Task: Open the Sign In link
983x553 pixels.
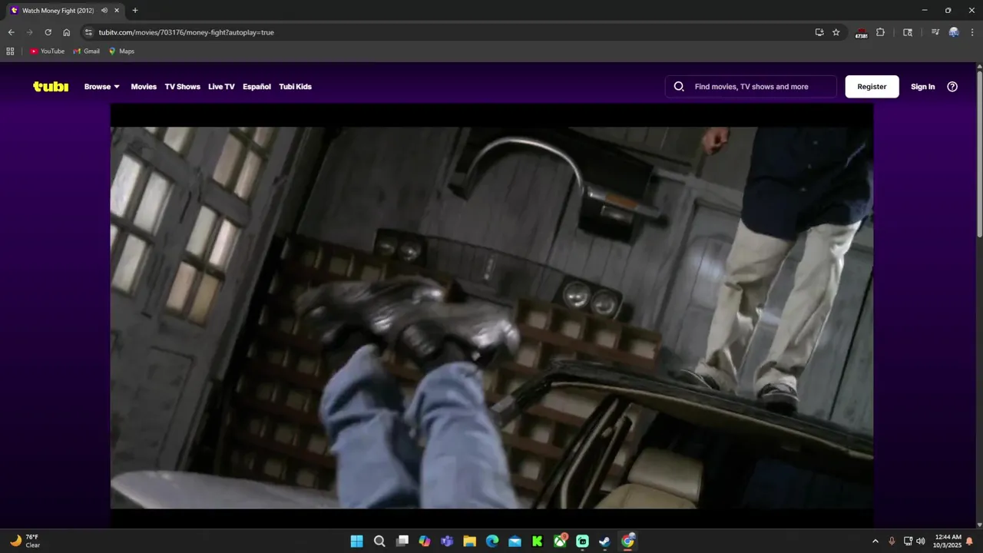Action: click(922, 87)
